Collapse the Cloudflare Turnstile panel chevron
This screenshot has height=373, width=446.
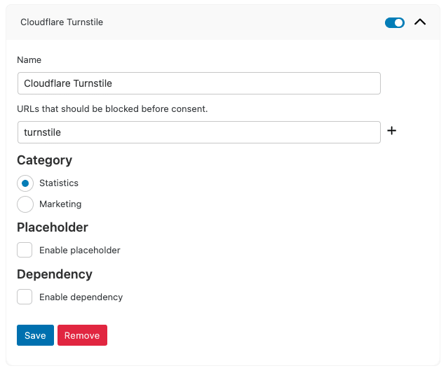pos(420,22)
